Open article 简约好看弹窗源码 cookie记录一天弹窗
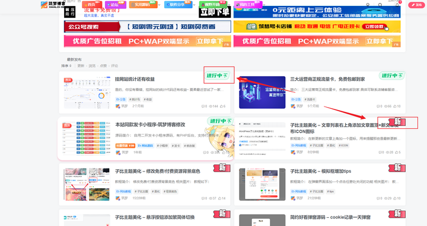This screenshot has height=226, width=427. 330,217
